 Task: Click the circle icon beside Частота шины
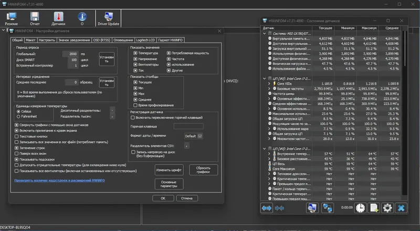coord(270,93)
